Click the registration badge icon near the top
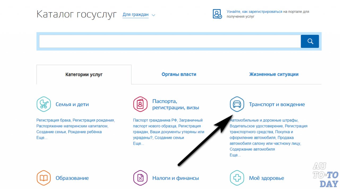 (x=217, y=13)
